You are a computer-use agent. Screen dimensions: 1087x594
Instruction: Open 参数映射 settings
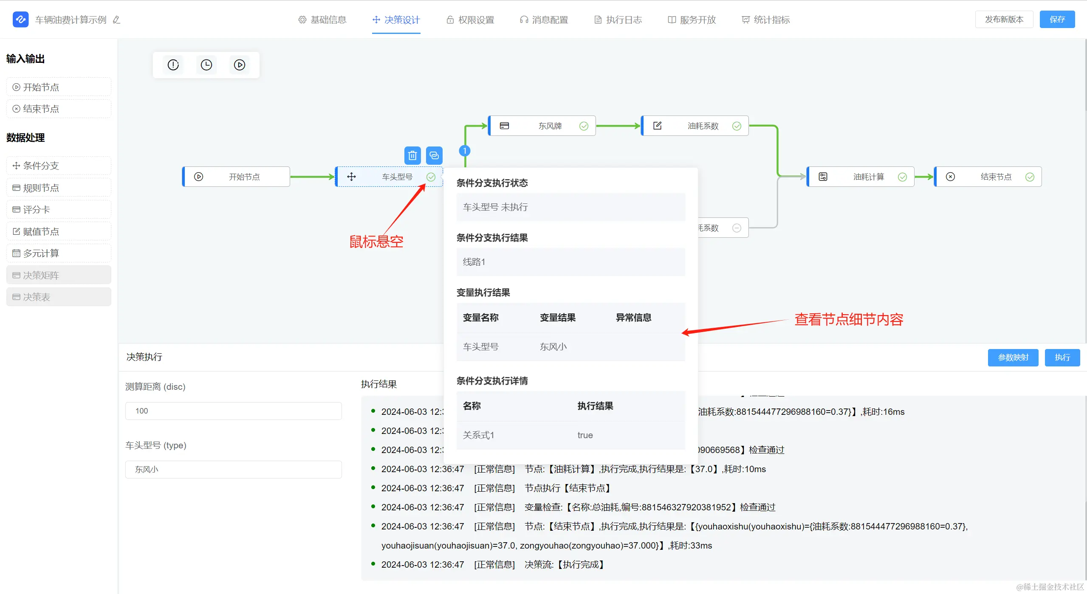1013,358
